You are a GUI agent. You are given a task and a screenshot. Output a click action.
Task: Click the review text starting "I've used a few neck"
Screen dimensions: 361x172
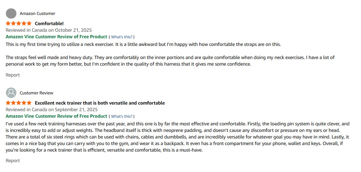178,137
